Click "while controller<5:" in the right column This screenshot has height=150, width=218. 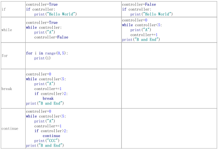point(142,25)
